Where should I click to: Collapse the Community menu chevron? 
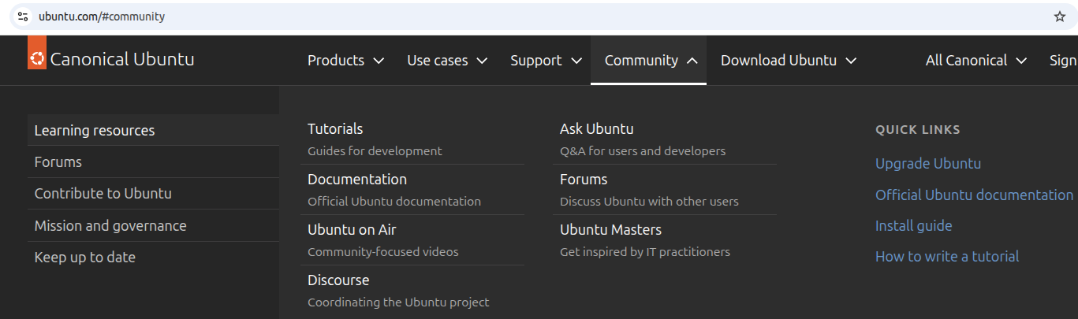[x=692, y=61]
